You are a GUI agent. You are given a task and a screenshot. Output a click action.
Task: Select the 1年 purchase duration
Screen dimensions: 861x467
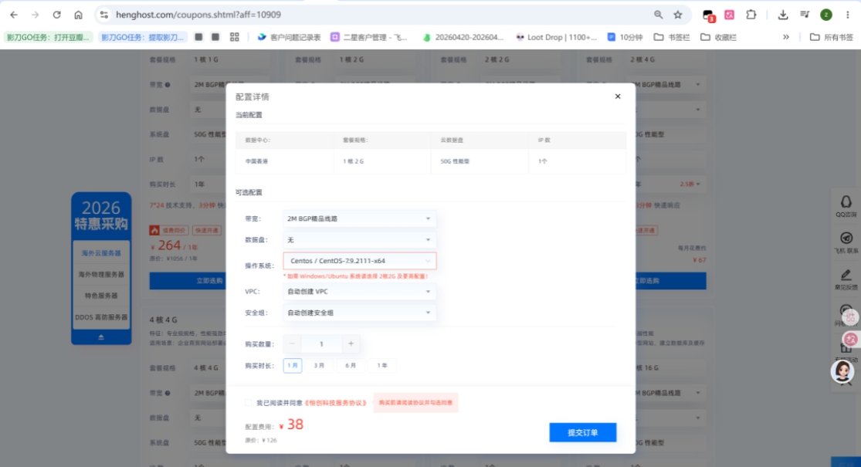click(382, 365)
